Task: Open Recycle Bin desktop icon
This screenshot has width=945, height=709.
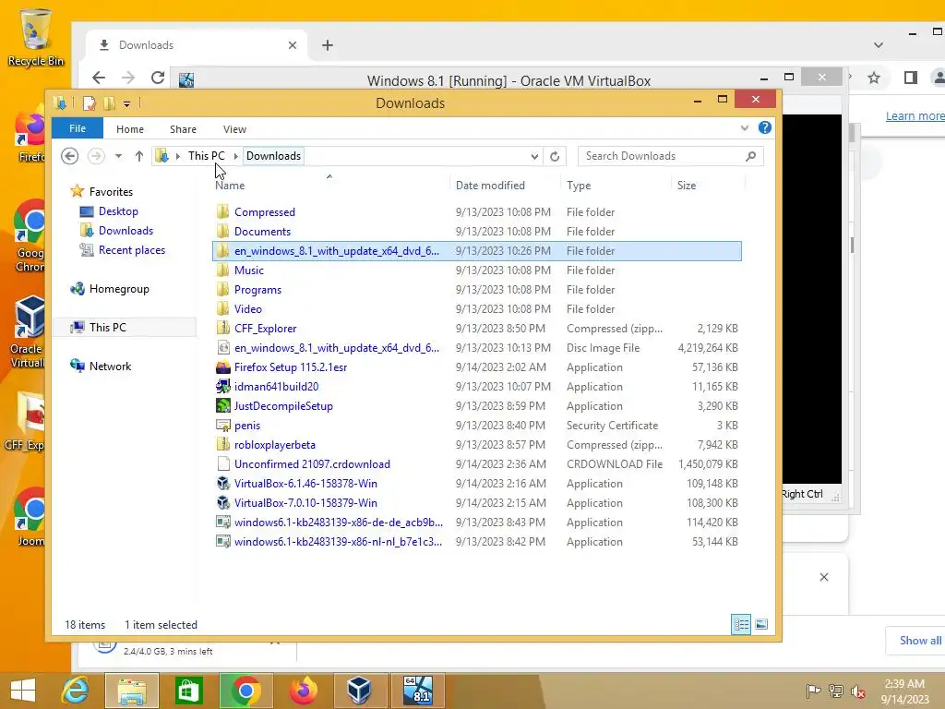Action: coord(36,37)
